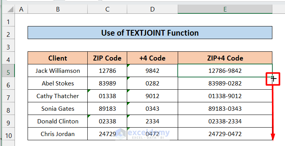Select ZIP code cell 02338
Screen dimensions: 285x146
tap(107, 121)
